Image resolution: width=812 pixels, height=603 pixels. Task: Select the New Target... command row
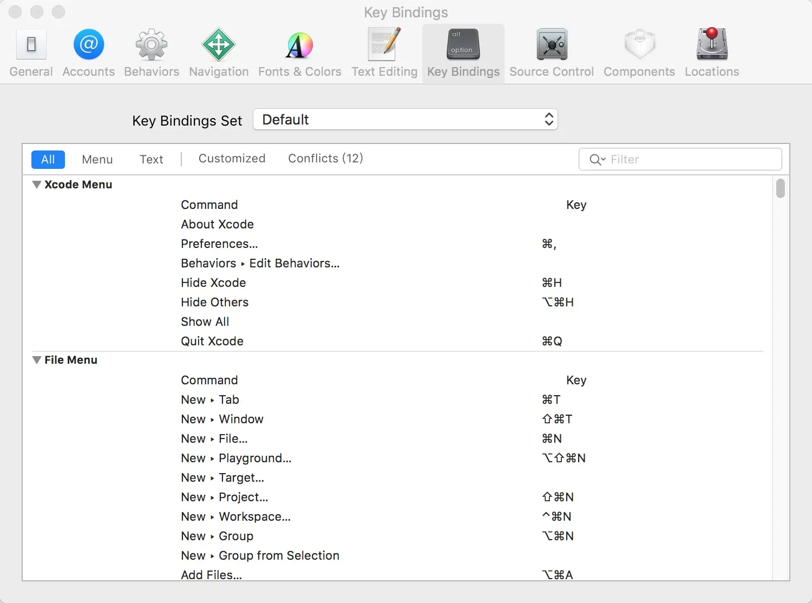click(x=398, y=477)
